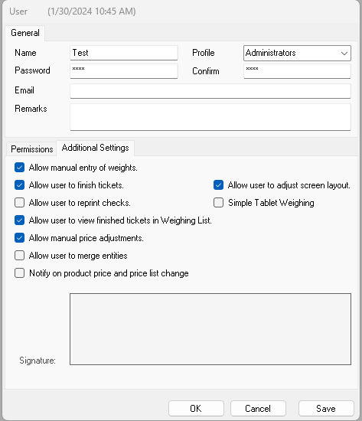Viewport: 362px width, 421px height.
Task: Toggle Allow user to finish tickets
Action: coord(19,185)
